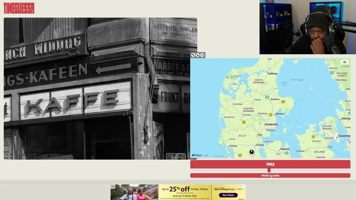Click the Apple Maps logo
The height and width of the screenshot is (200, 356).
point(197,155)
